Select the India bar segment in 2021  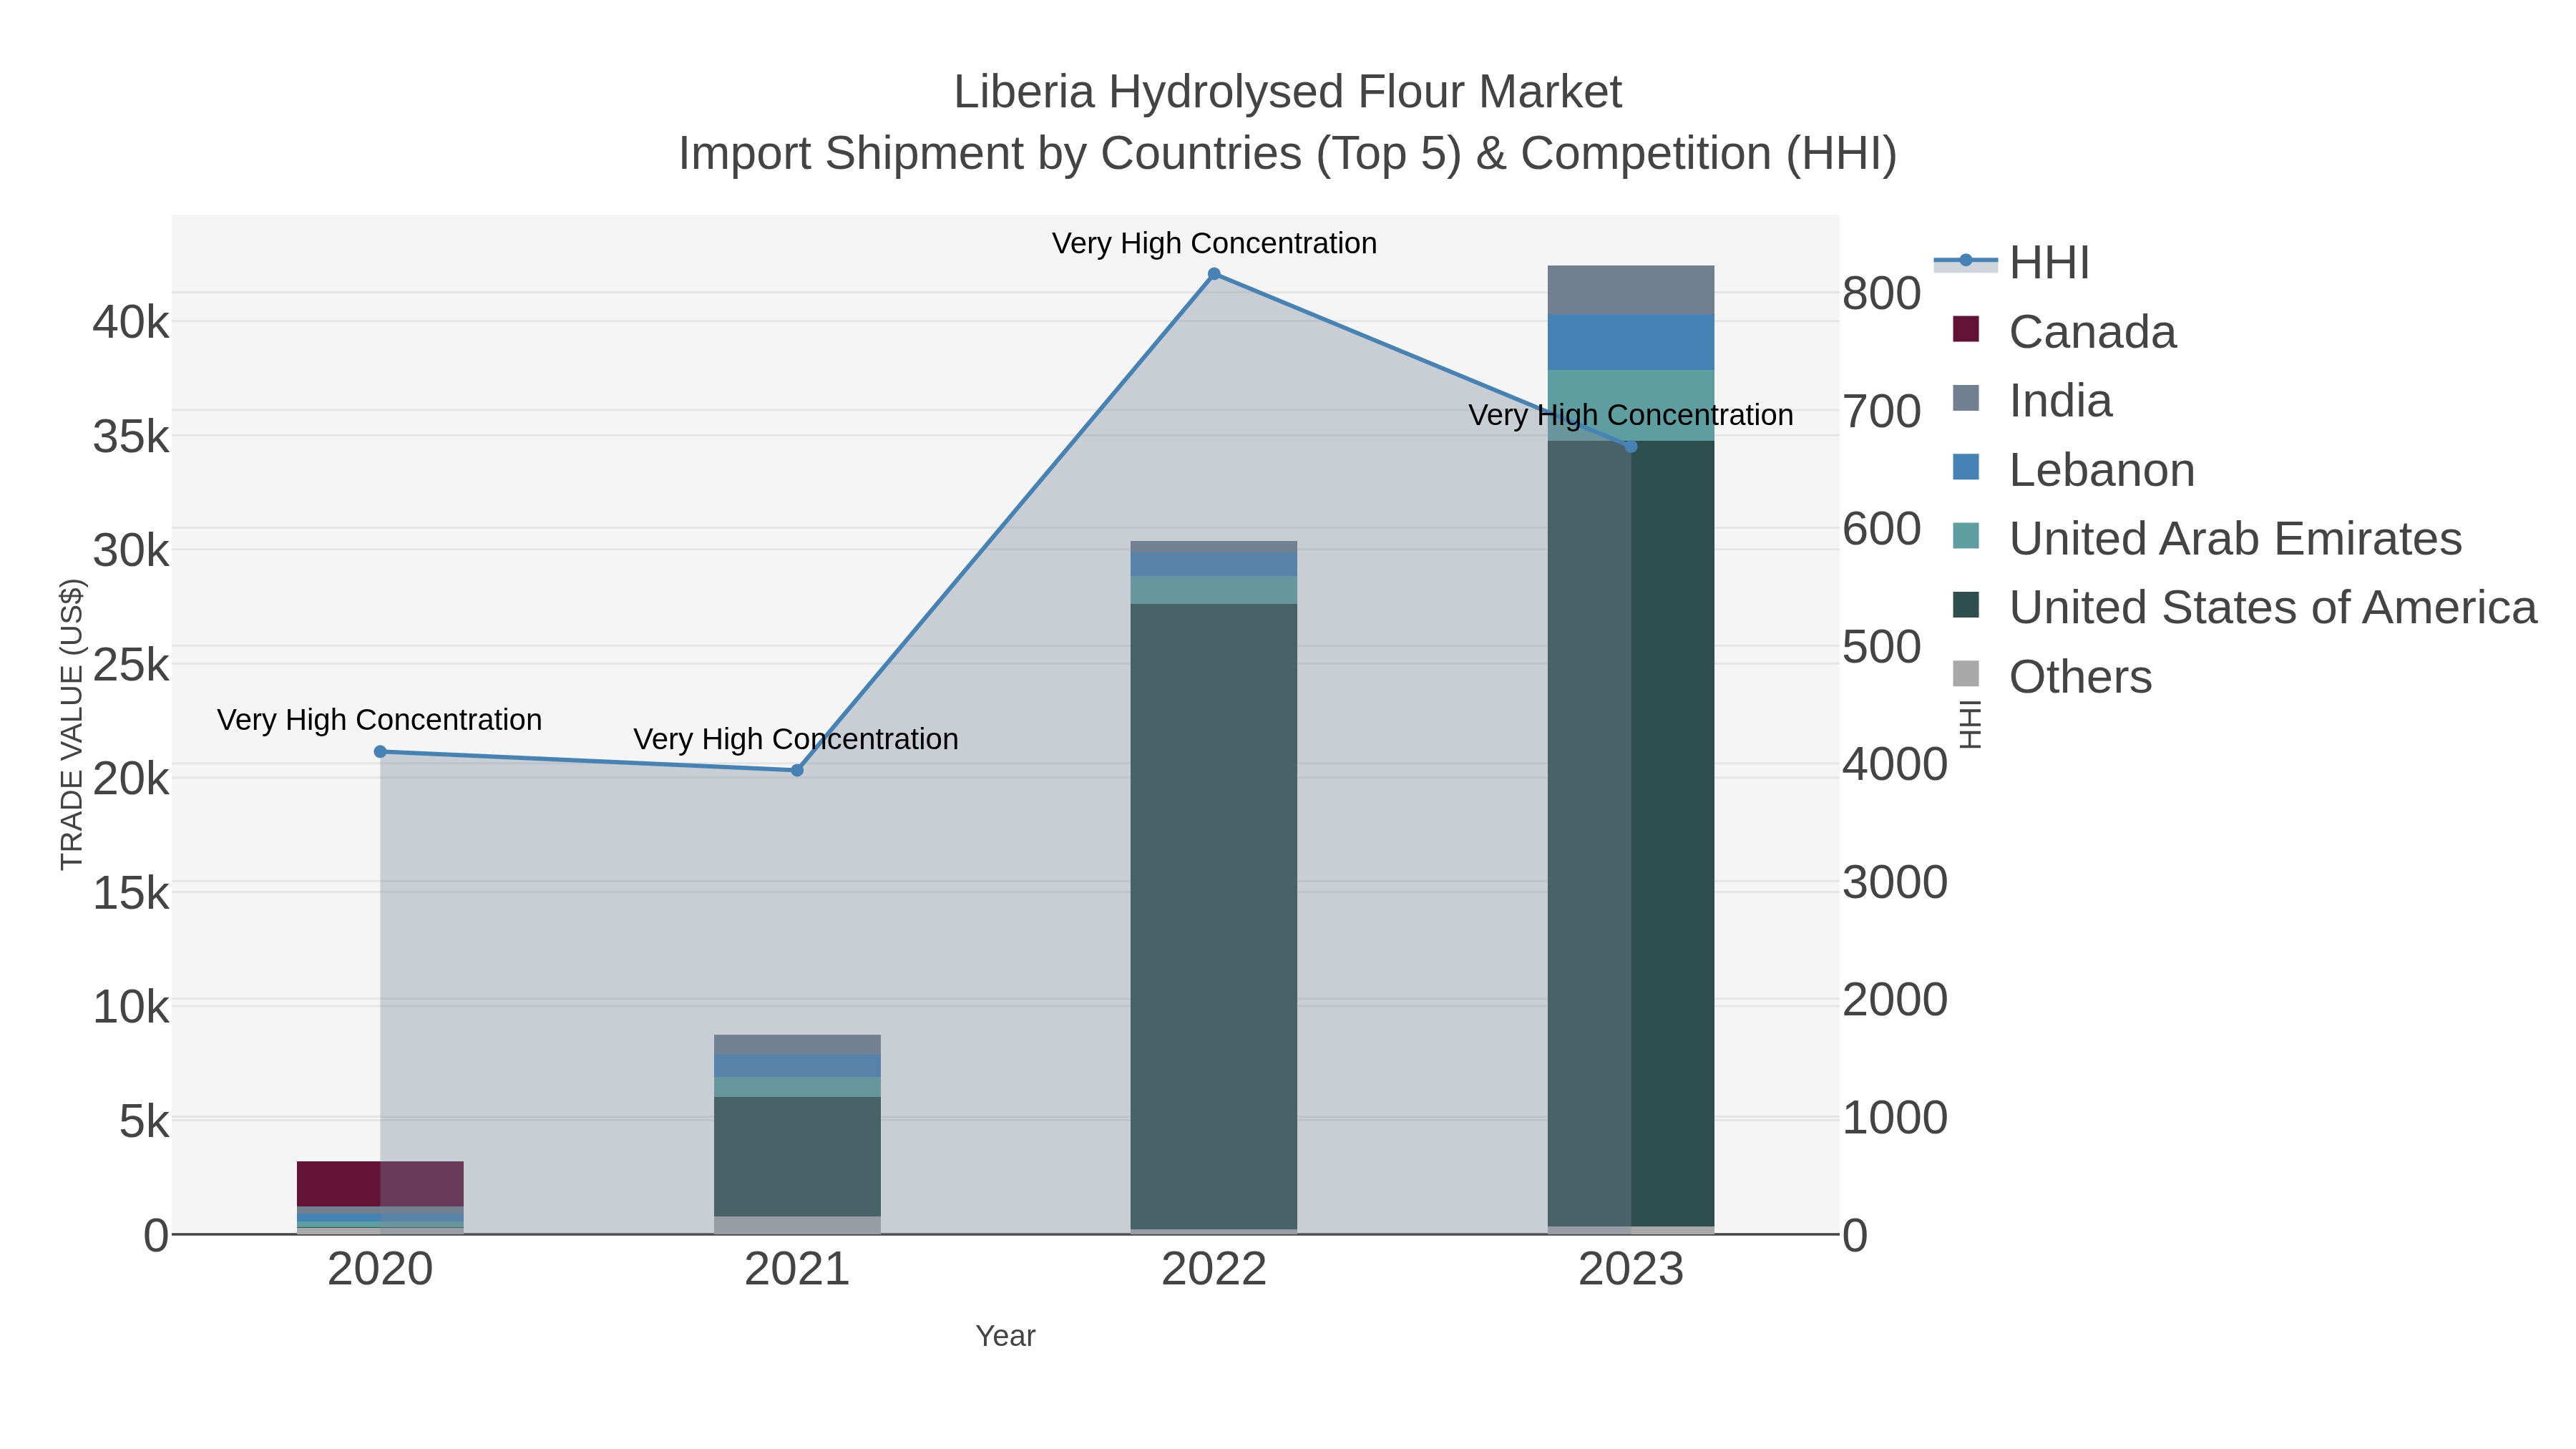[797, 1045]
